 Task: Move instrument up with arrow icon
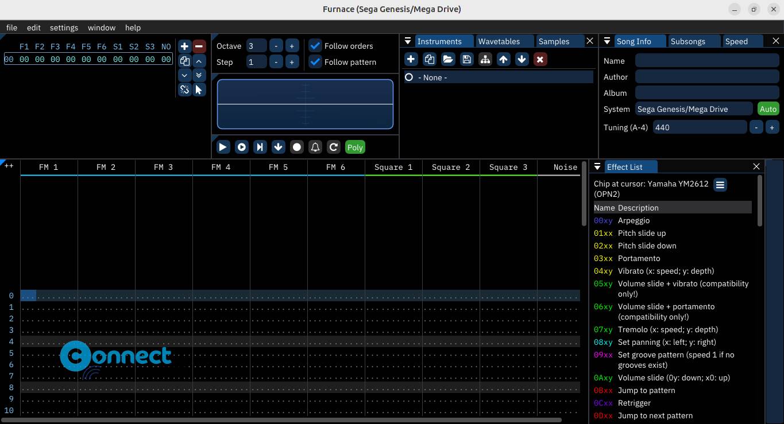click(503, 59)
